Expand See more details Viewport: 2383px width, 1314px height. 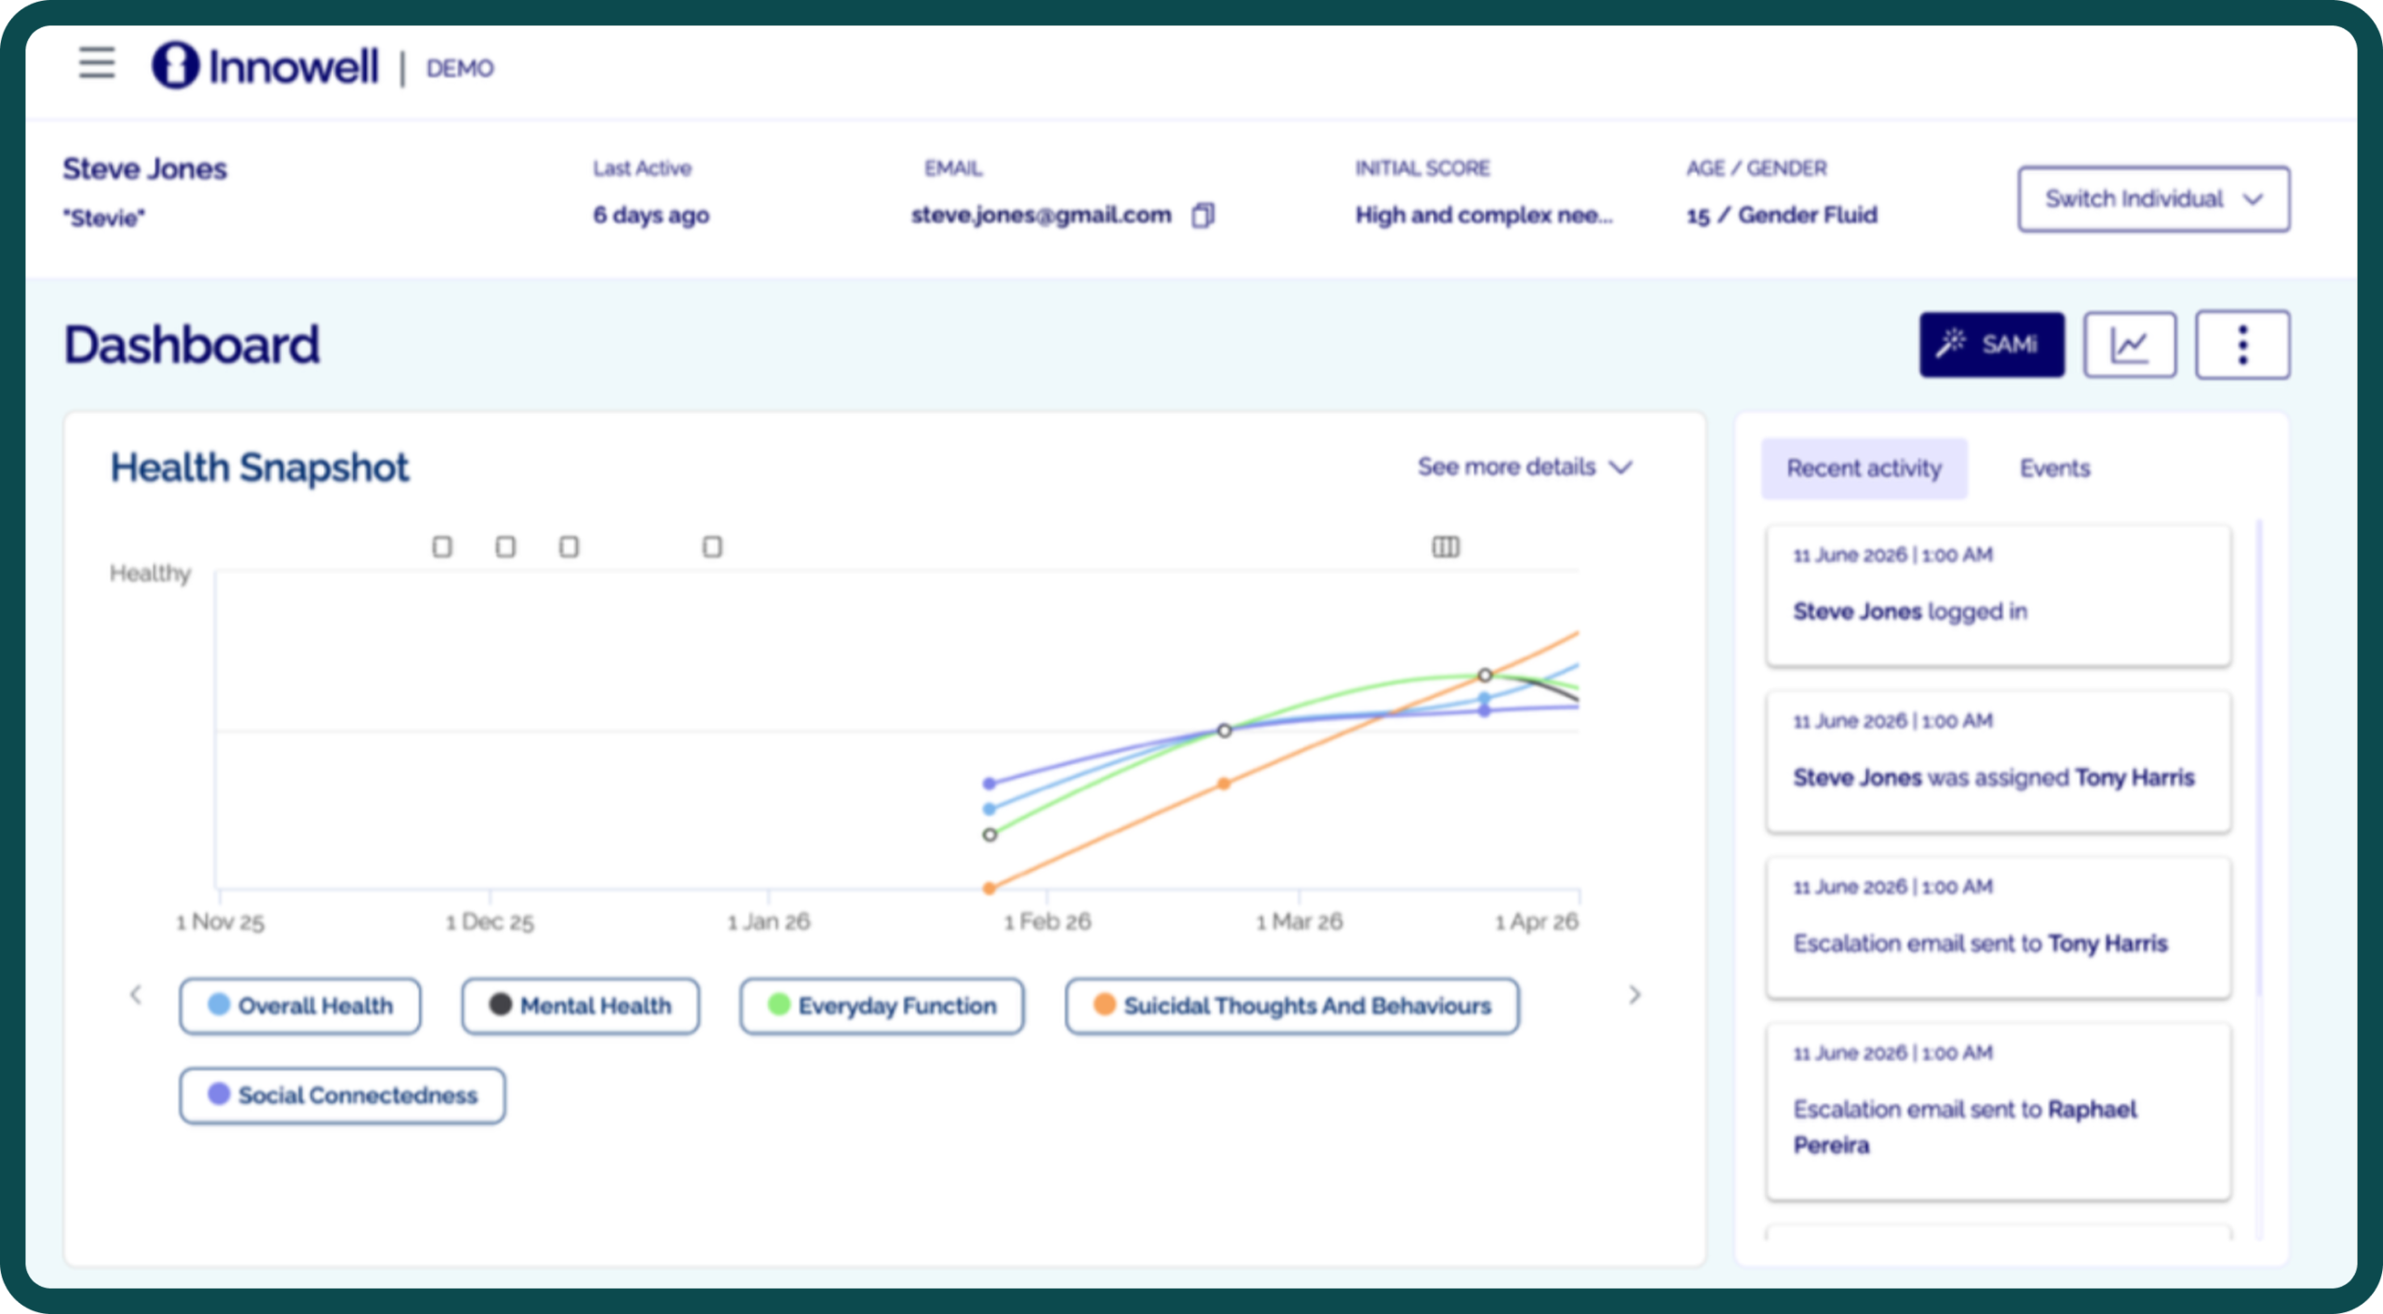pos(1525,466)
